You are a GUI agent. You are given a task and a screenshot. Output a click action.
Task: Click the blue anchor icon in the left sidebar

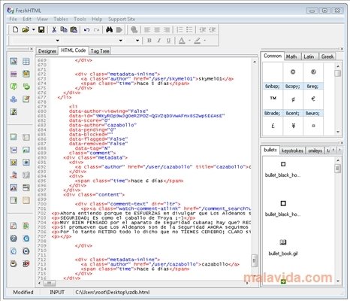tap(14, 99)
